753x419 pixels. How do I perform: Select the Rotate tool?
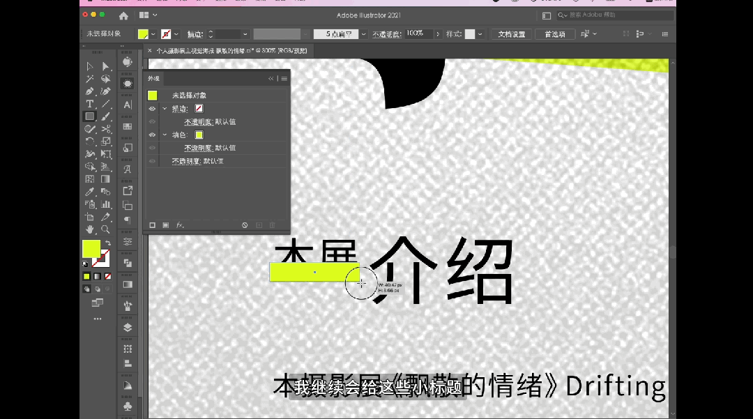pyautogui.click(x=90, y=142)
